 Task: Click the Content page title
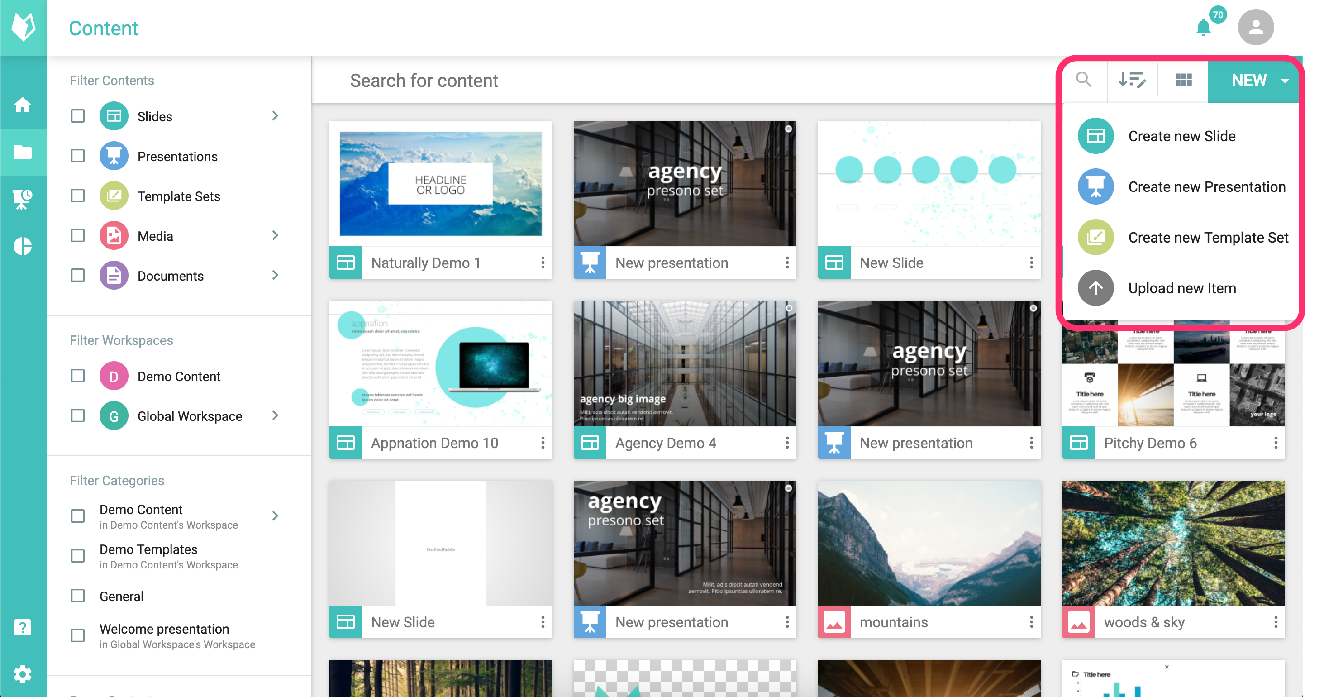[103, 28]
